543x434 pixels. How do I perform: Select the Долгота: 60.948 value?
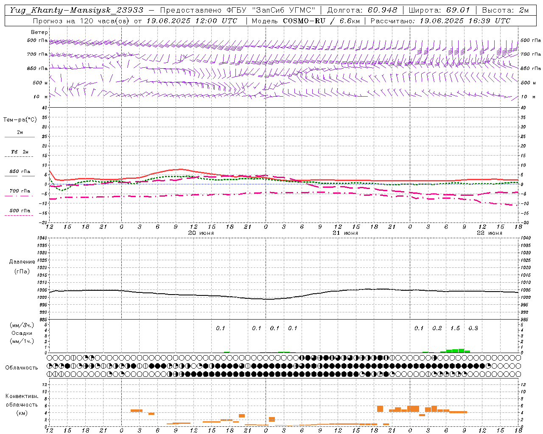pos(363,10)
